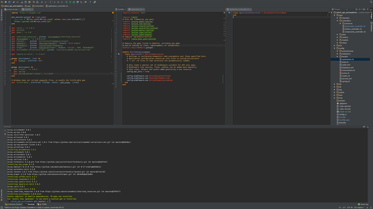The height and width of the screenshot is (209, 373).
Task: Click the Update Project VCS arrow icon
Action: 66,2
